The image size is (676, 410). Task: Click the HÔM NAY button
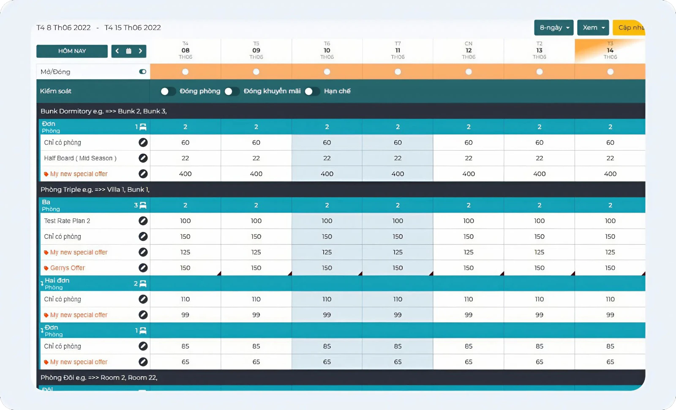click(x=72, y=51)
